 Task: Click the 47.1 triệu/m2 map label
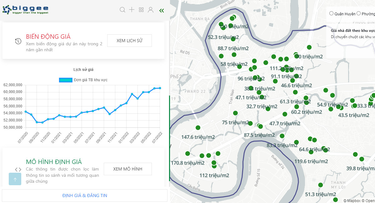tap(251, 97)
